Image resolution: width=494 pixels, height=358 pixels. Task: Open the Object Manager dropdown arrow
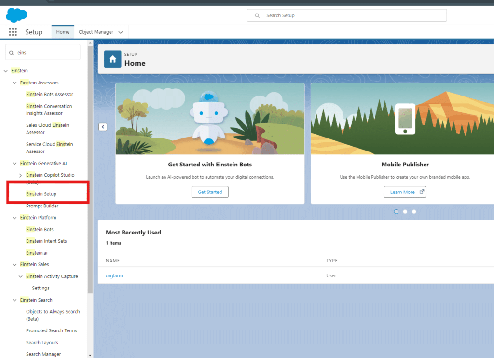pyautogui.click(x=120, y=32)
